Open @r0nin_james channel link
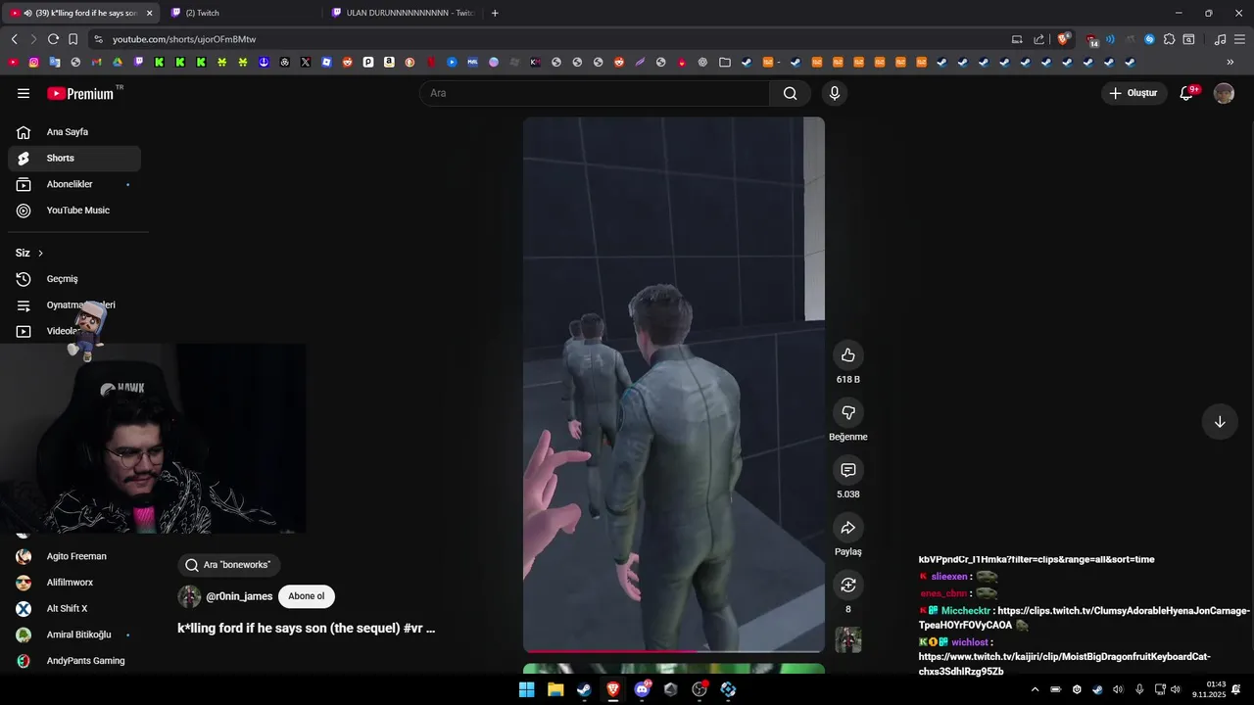 coord(239,596)
